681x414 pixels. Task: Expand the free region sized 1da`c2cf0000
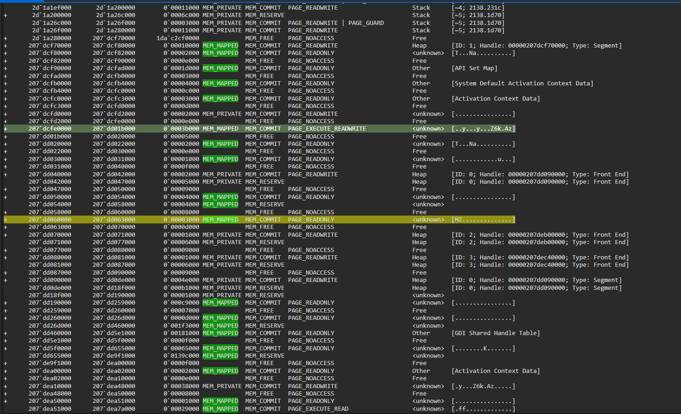[x=6, y=38]
